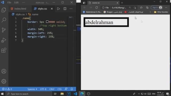Go back in the browser
This screenshot has height=96, width=171.
click(85, 7)
